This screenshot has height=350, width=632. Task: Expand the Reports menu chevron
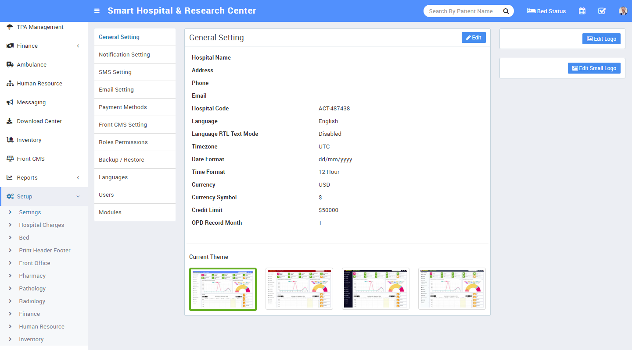click(78, 178)
